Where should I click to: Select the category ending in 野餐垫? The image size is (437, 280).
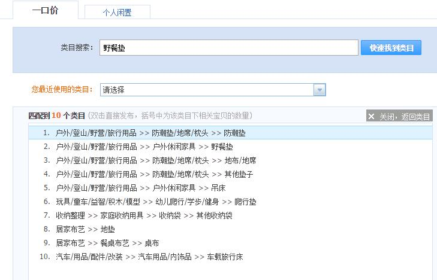tap(144, 147)
